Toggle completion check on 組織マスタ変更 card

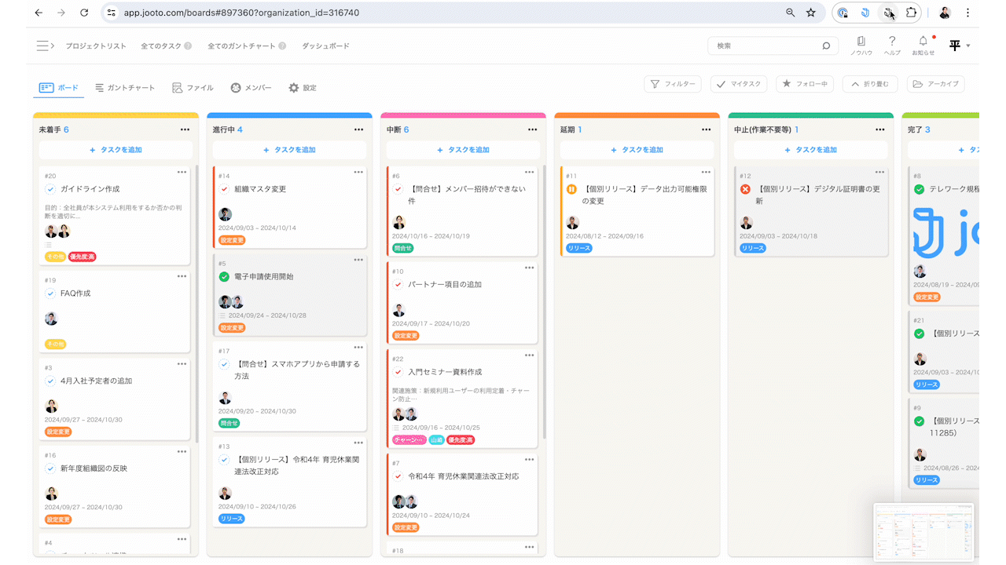click(222, 188)
